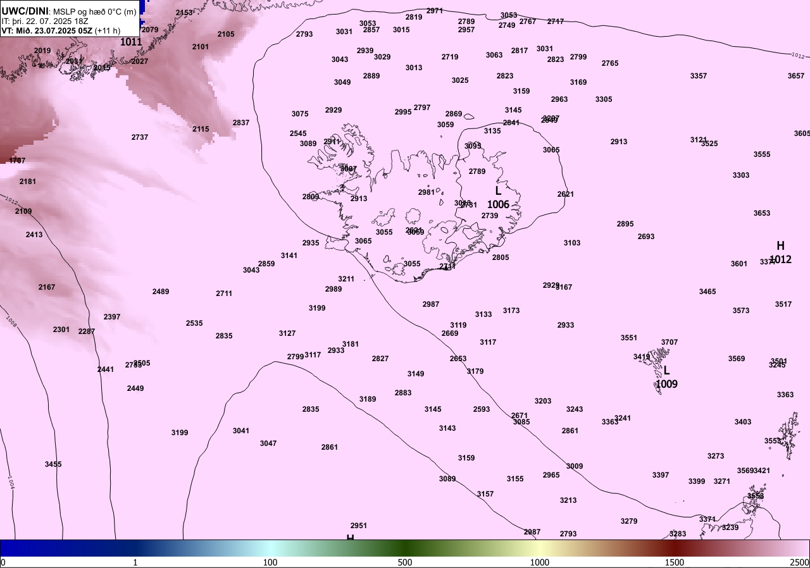Click the 3303 height value
This screenshot has width=810, height=568.
(x=741, y=175)
